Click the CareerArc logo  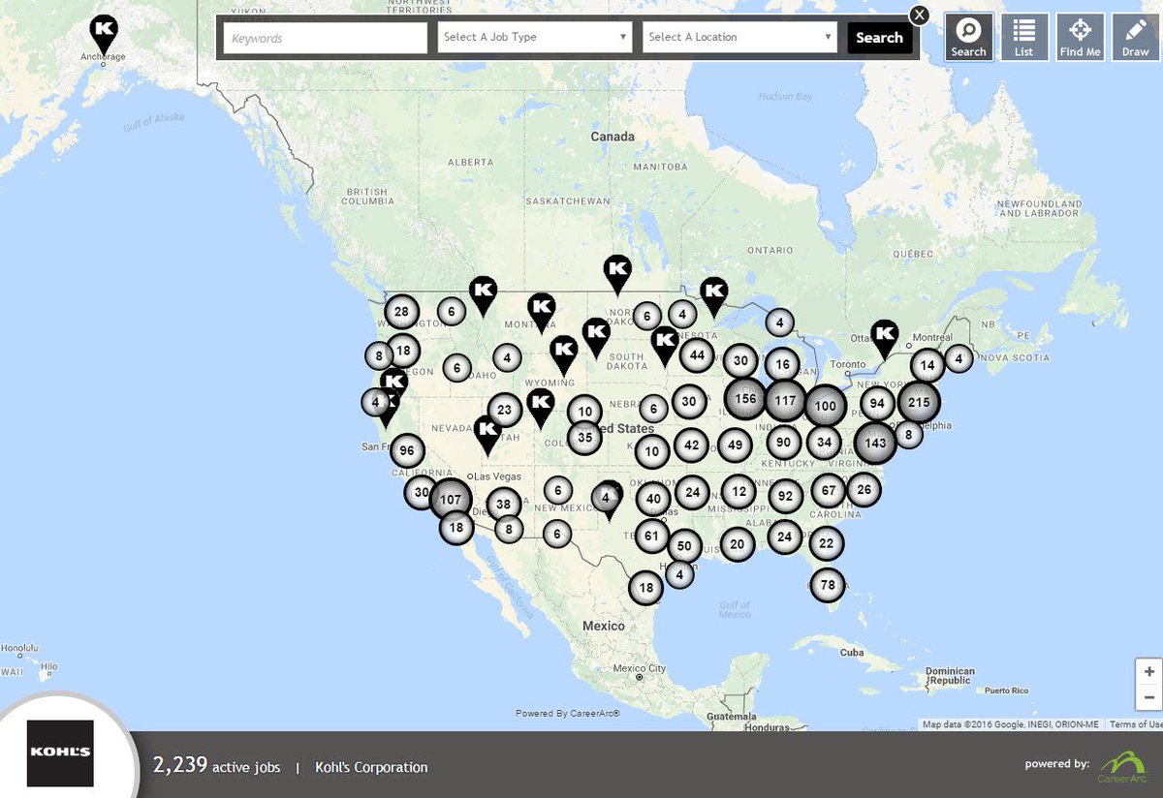(x=1120, y=766)
